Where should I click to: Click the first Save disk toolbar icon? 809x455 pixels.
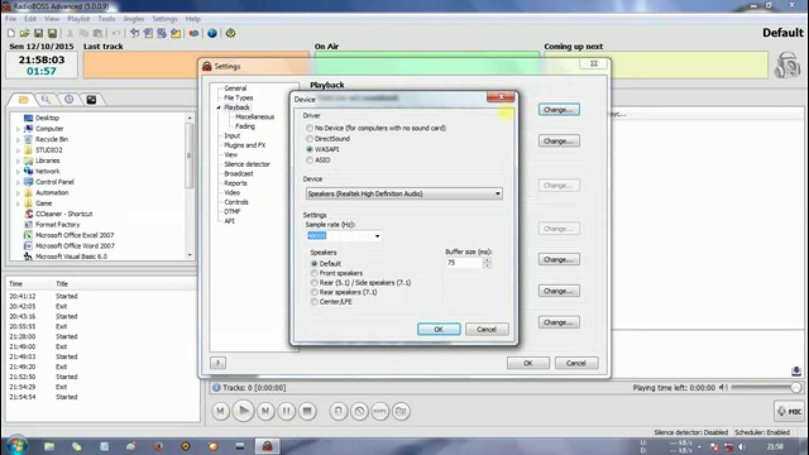(39, 33)
